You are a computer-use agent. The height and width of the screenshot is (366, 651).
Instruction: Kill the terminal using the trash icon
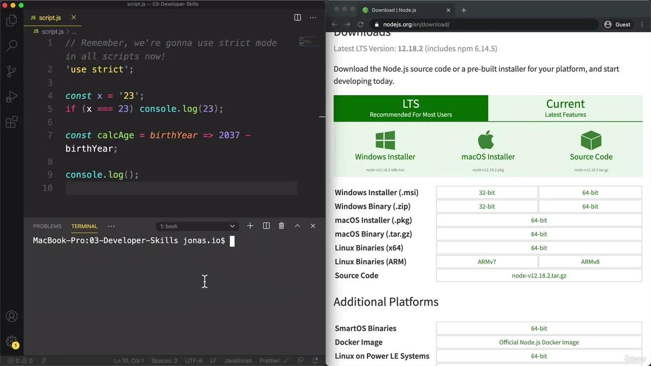(281, 226)
